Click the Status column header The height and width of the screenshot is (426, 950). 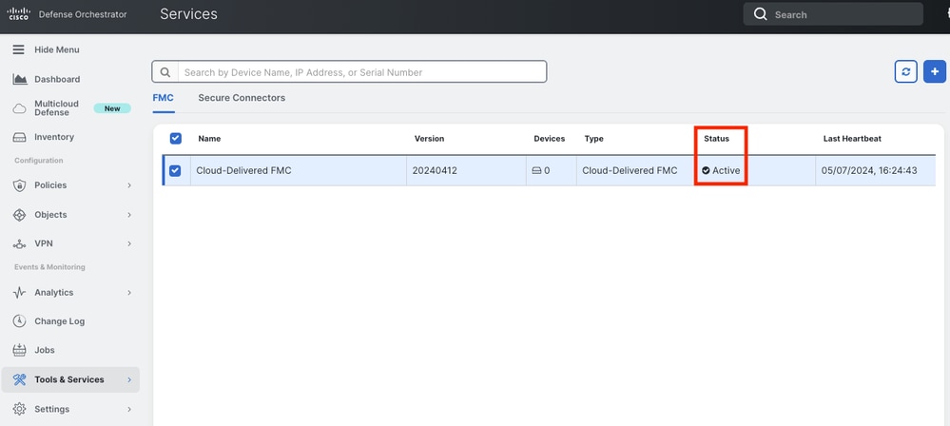coord(716,139)
